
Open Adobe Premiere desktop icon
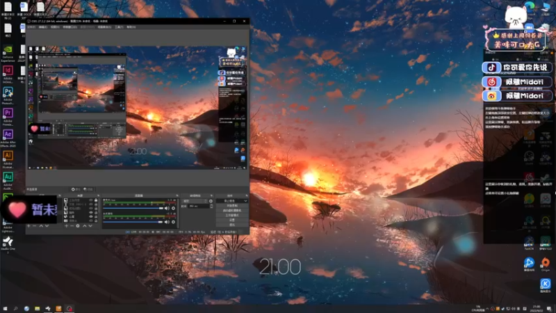point(8,116)
